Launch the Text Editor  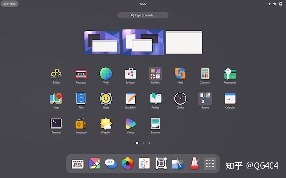click(130, 98)
